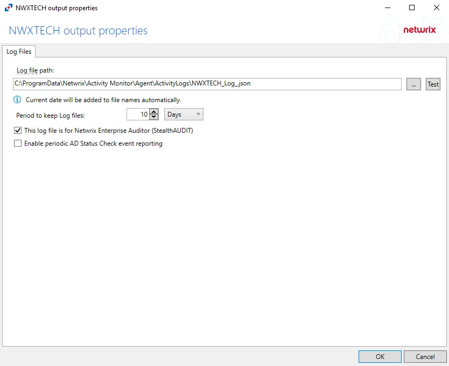
Task: Decrease the log retention period value
Action: point(154,117)
